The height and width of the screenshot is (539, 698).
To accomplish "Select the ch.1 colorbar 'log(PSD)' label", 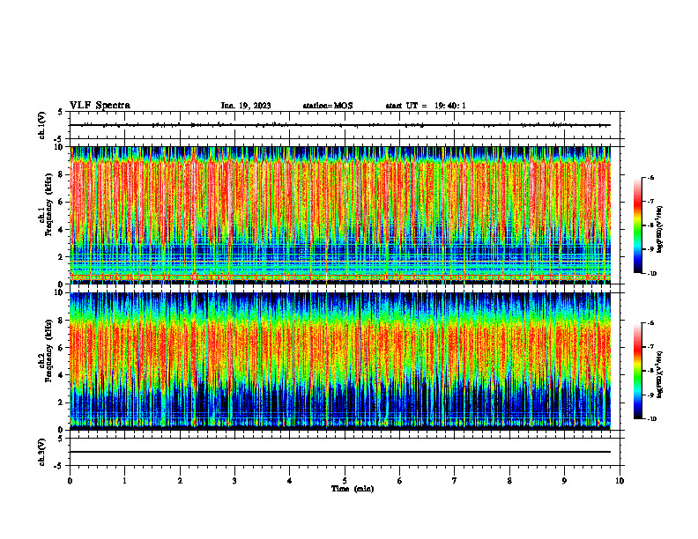I will click(x=659, y=230).
